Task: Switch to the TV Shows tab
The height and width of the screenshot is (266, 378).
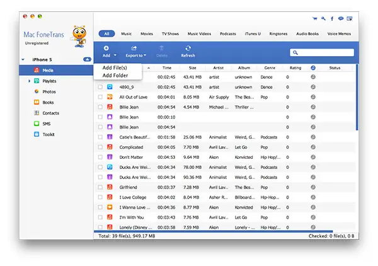Action: click(x=170, y=34)
